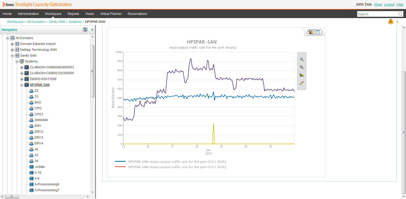Collapse the HP3PAR-SAN node
The image size is (406, 199).
coord(22,85)
